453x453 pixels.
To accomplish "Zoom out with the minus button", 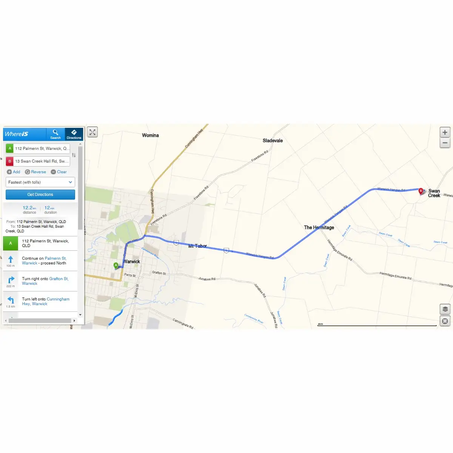I will (x=445, y=143).
